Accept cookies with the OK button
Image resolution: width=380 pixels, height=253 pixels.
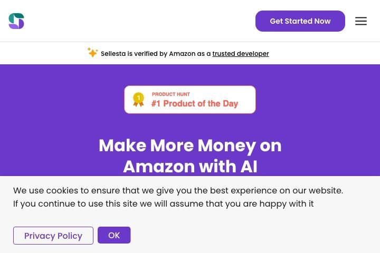(x=114, y=235)
